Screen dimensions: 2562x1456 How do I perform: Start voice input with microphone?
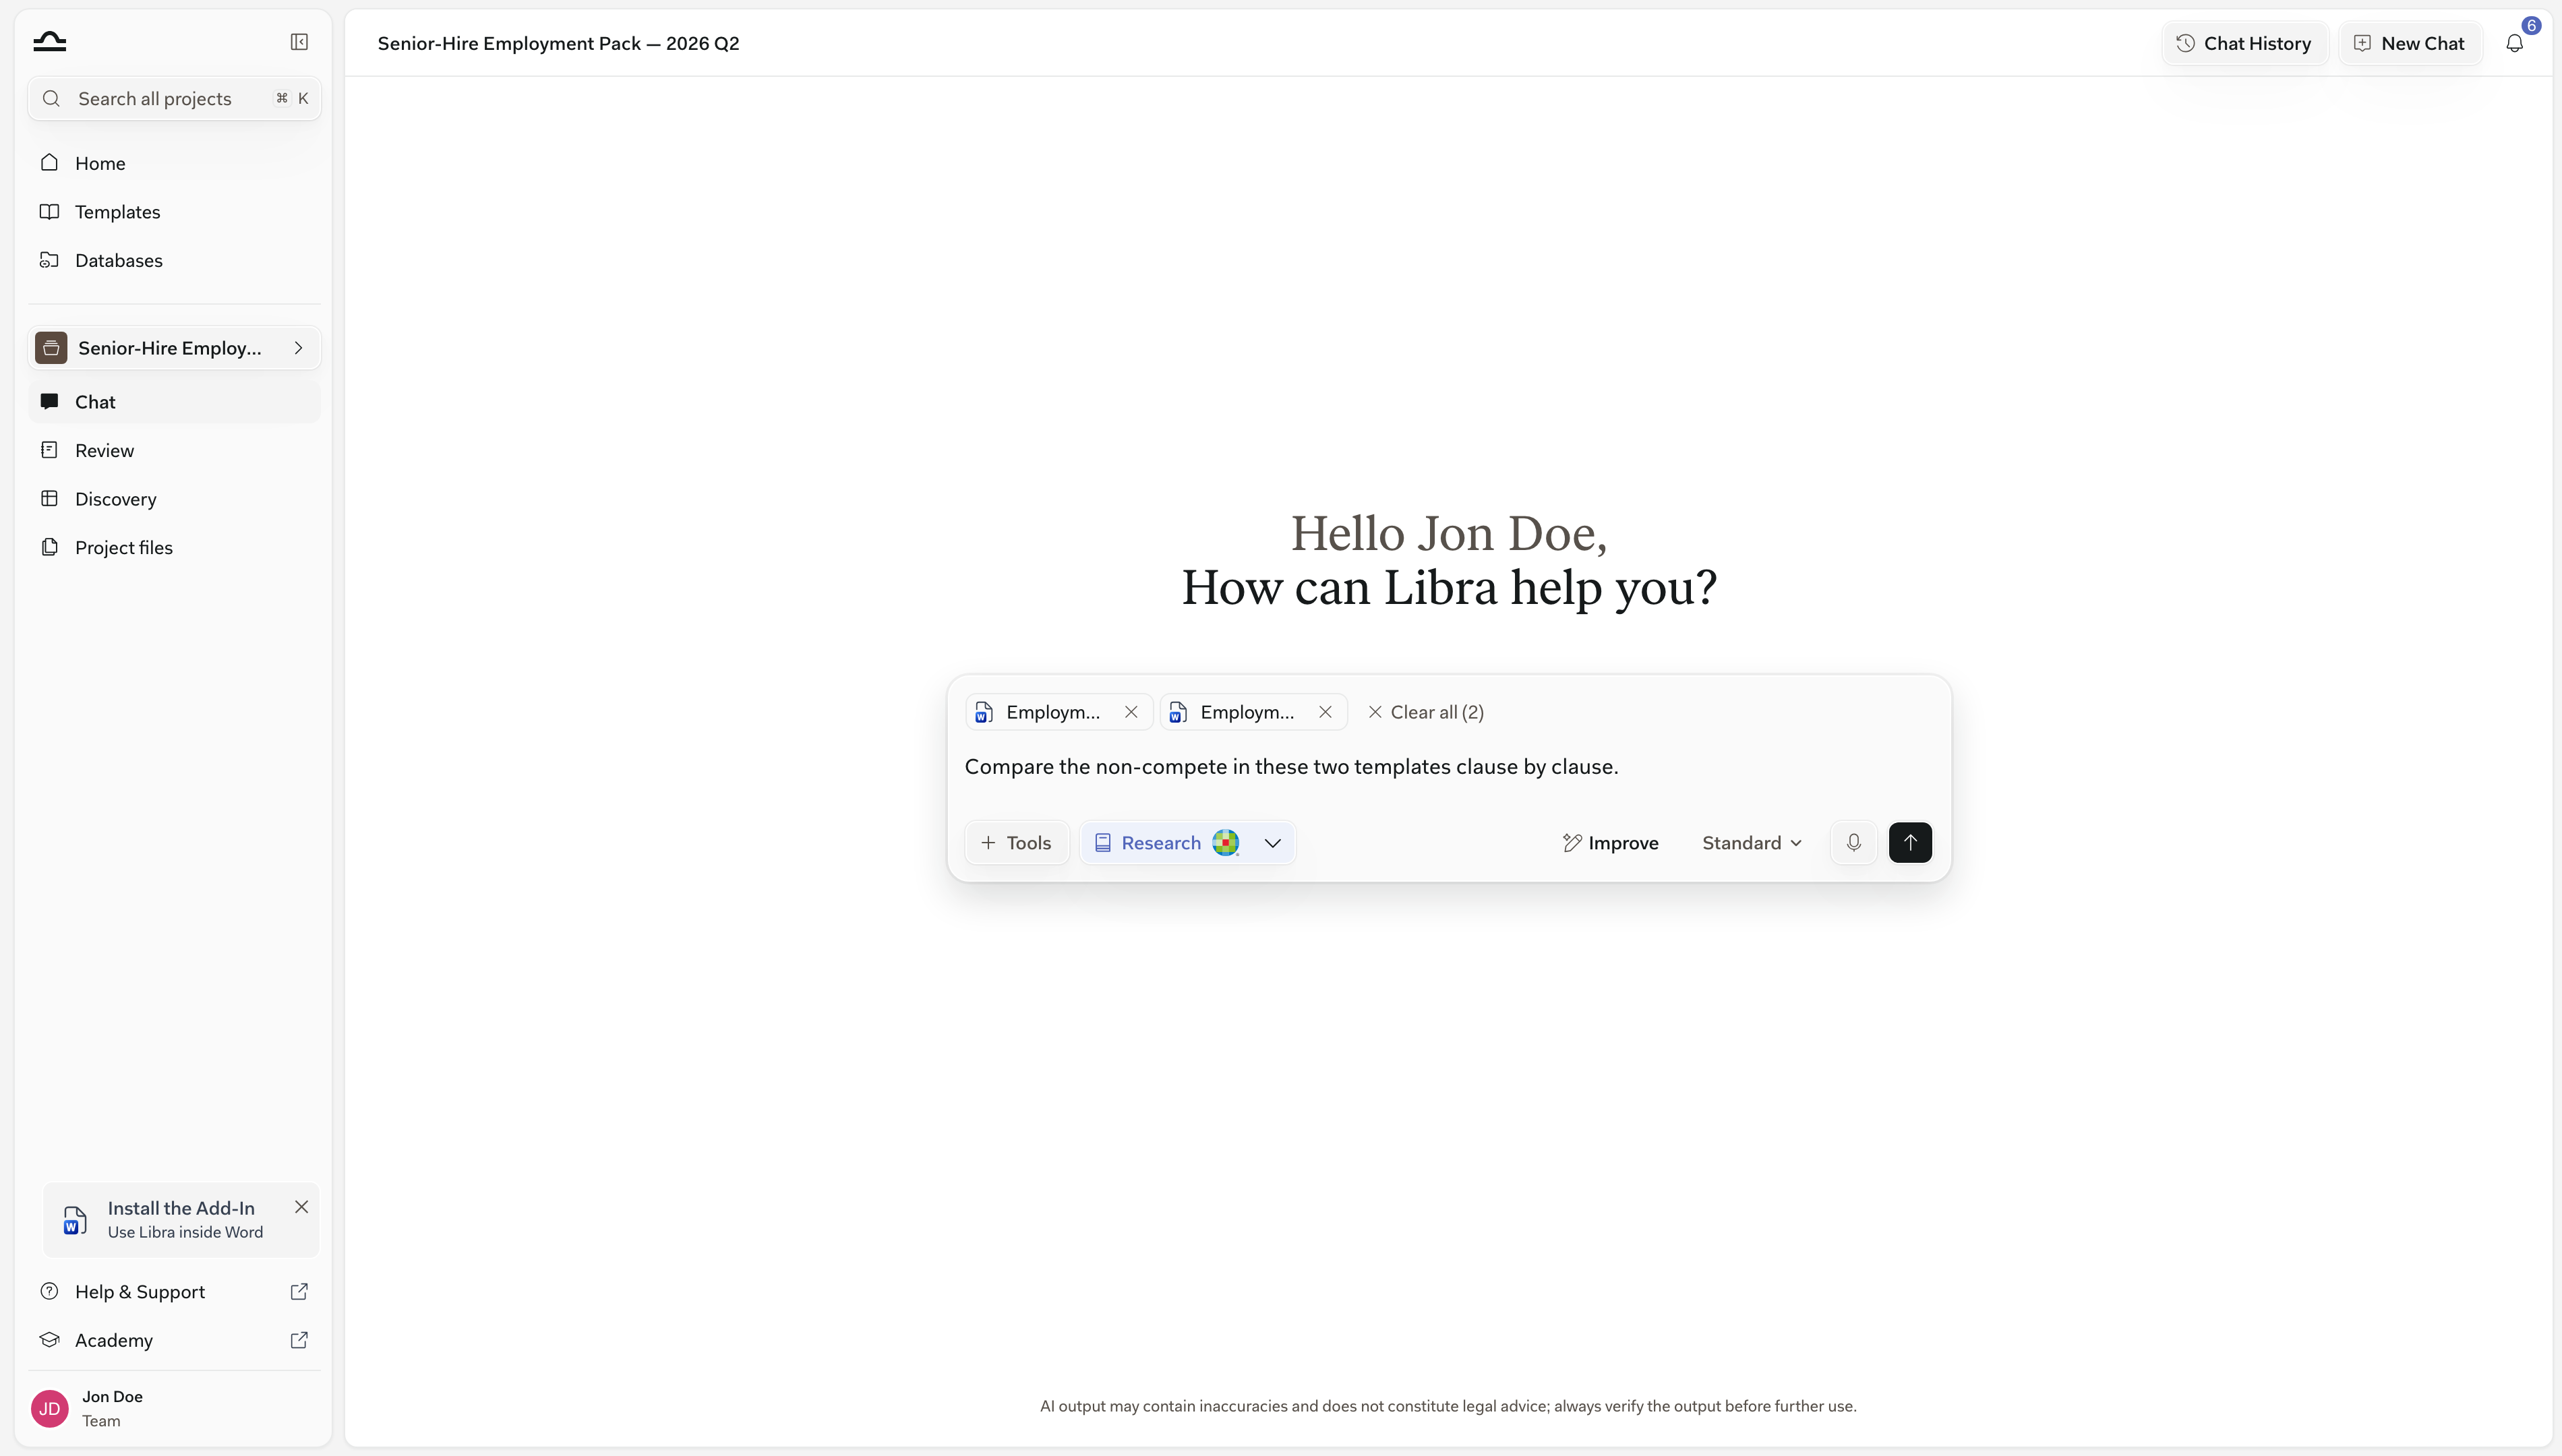tap(1853, 842)
